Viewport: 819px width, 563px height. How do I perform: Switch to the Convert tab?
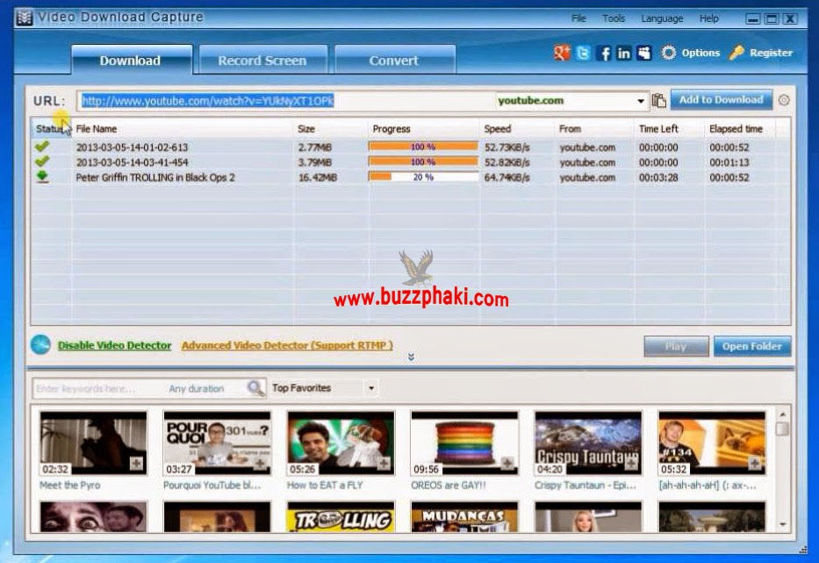pos(394,60)
